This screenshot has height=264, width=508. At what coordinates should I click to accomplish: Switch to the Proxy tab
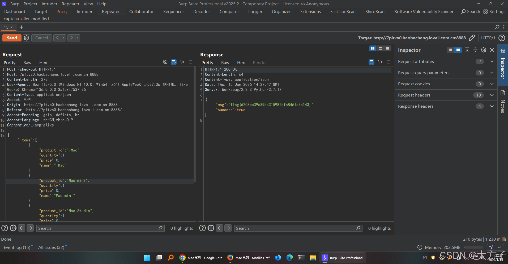coord(62,12)
